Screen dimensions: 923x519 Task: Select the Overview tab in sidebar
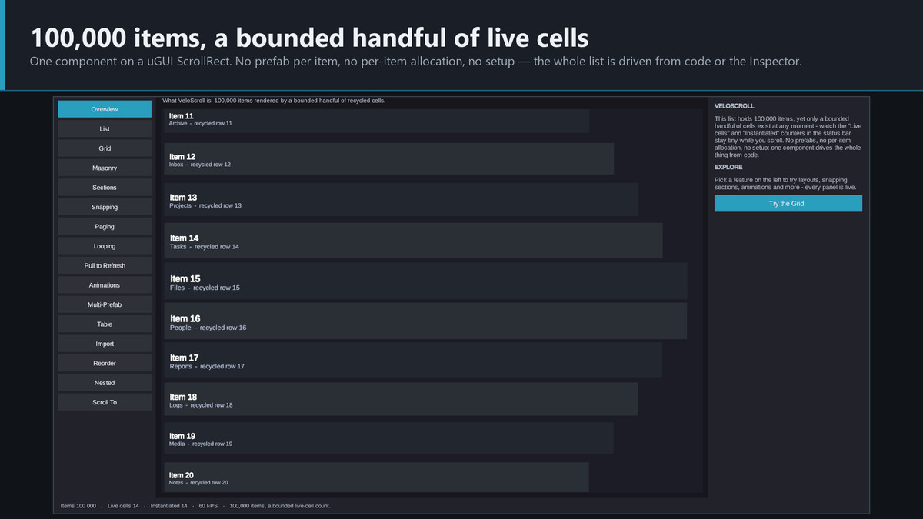tap(105, 109)
